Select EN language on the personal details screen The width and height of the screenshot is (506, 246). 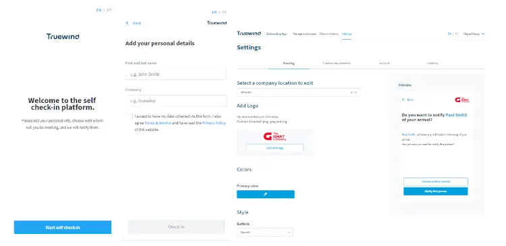coord(215,12)
